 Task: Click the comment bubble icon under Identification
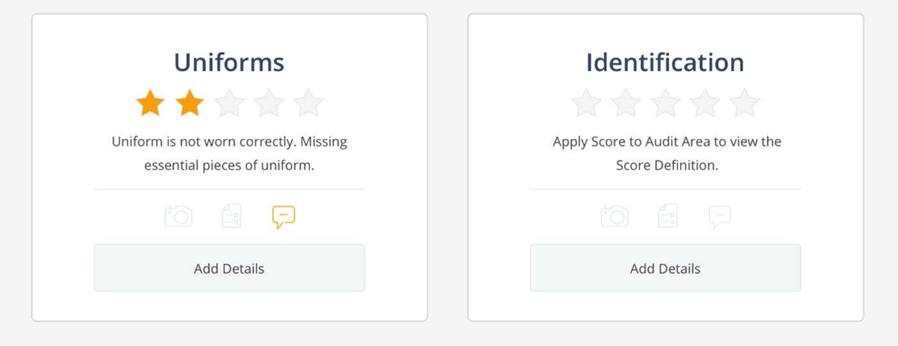tap(720, 217)
